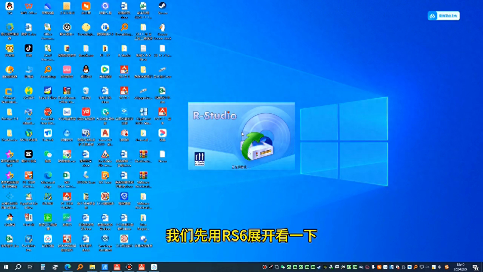The image size is (483, 272).
Task: Open the Bandicam folder on the desktop
Action: click(x=86, y=49)
